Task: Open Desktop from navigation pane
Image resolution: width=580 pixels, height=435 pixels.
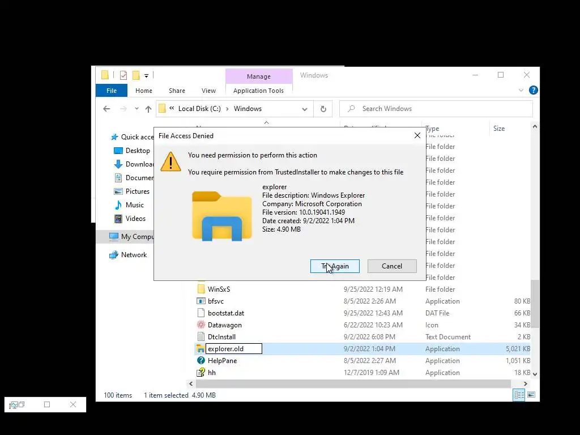Action: coord(133,151)
